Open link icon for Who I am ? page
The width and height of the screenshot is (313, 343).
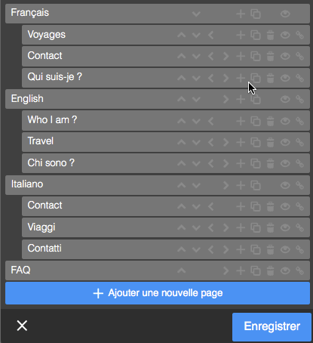(299, 121)
